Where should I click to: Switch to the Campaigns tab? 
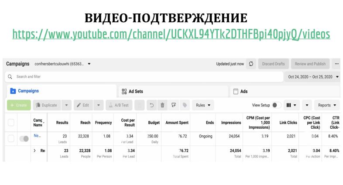[x=61, y=91]
